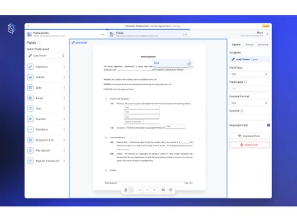
Task: Click the info icon next to Field Label
Action: tap(245, 82)
